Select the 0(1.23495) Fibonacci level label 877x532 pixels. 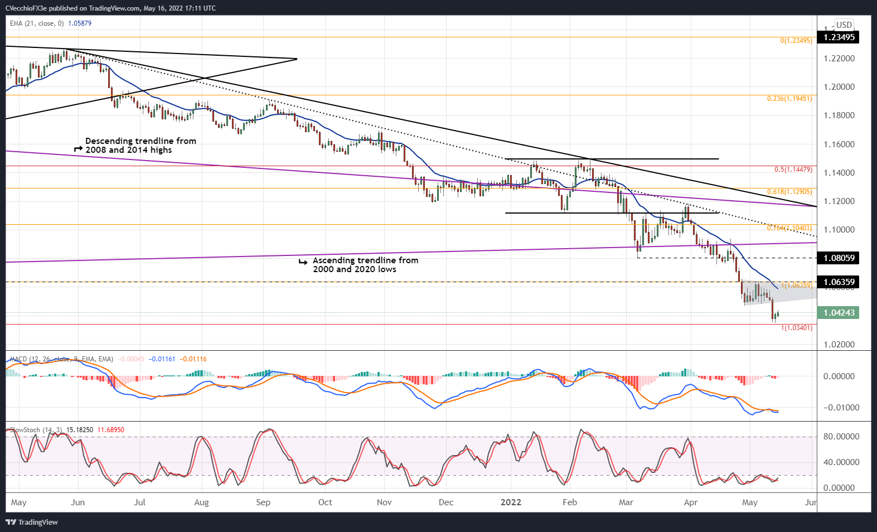tap(796, 41)
